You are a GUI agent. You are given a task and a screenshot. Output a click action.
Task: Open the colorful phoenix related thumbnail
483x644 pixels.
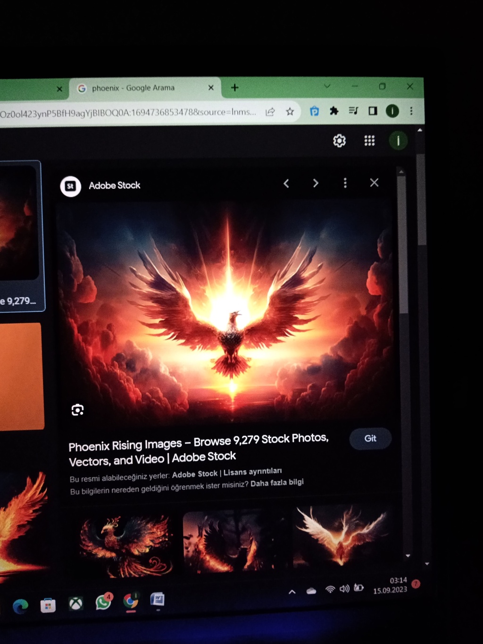tap(125, 545)
